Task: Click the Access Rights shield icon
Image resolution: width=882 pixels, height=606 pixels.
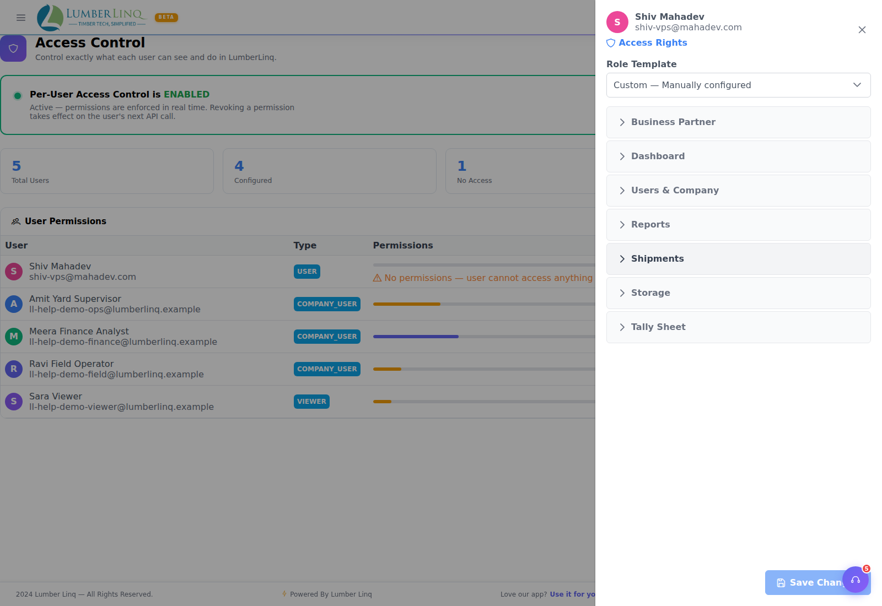Action: (611, 43)
